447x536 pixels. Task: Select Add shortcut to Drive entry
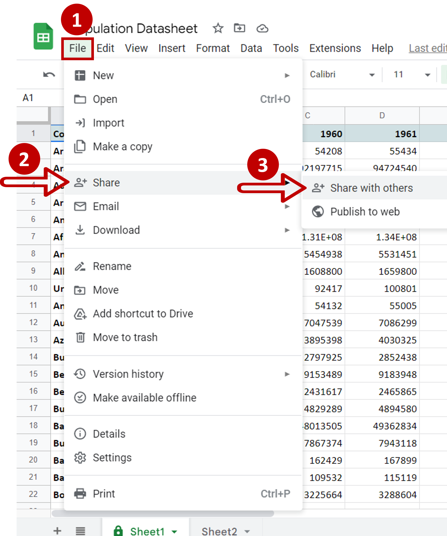coord(183,314)
